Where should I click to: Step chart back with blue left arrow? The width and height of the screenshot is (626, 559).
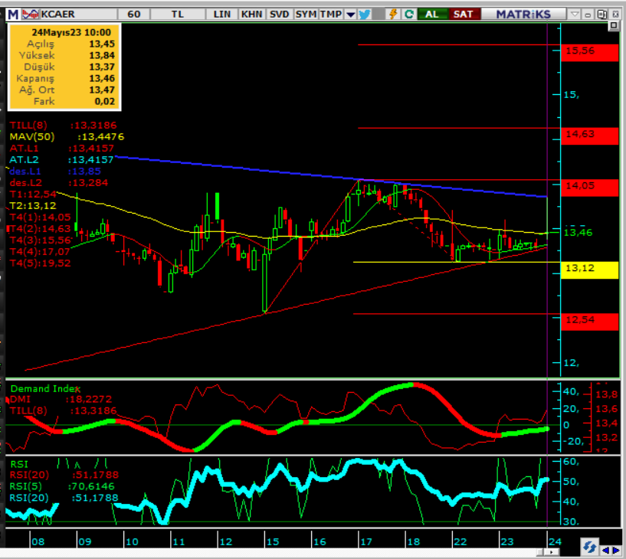point(605,551)
